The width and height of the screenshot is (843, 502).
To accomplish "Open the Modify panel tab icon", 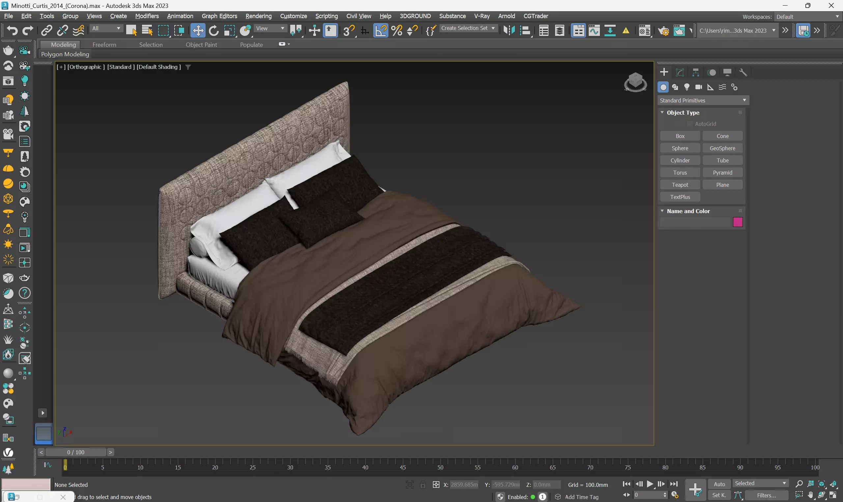I will 680,72.
